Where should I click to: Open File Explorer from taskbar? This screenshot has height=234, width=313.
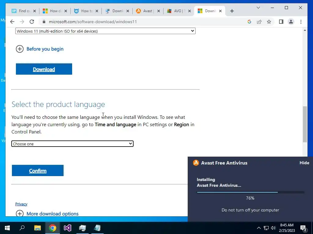click(37, 228)
